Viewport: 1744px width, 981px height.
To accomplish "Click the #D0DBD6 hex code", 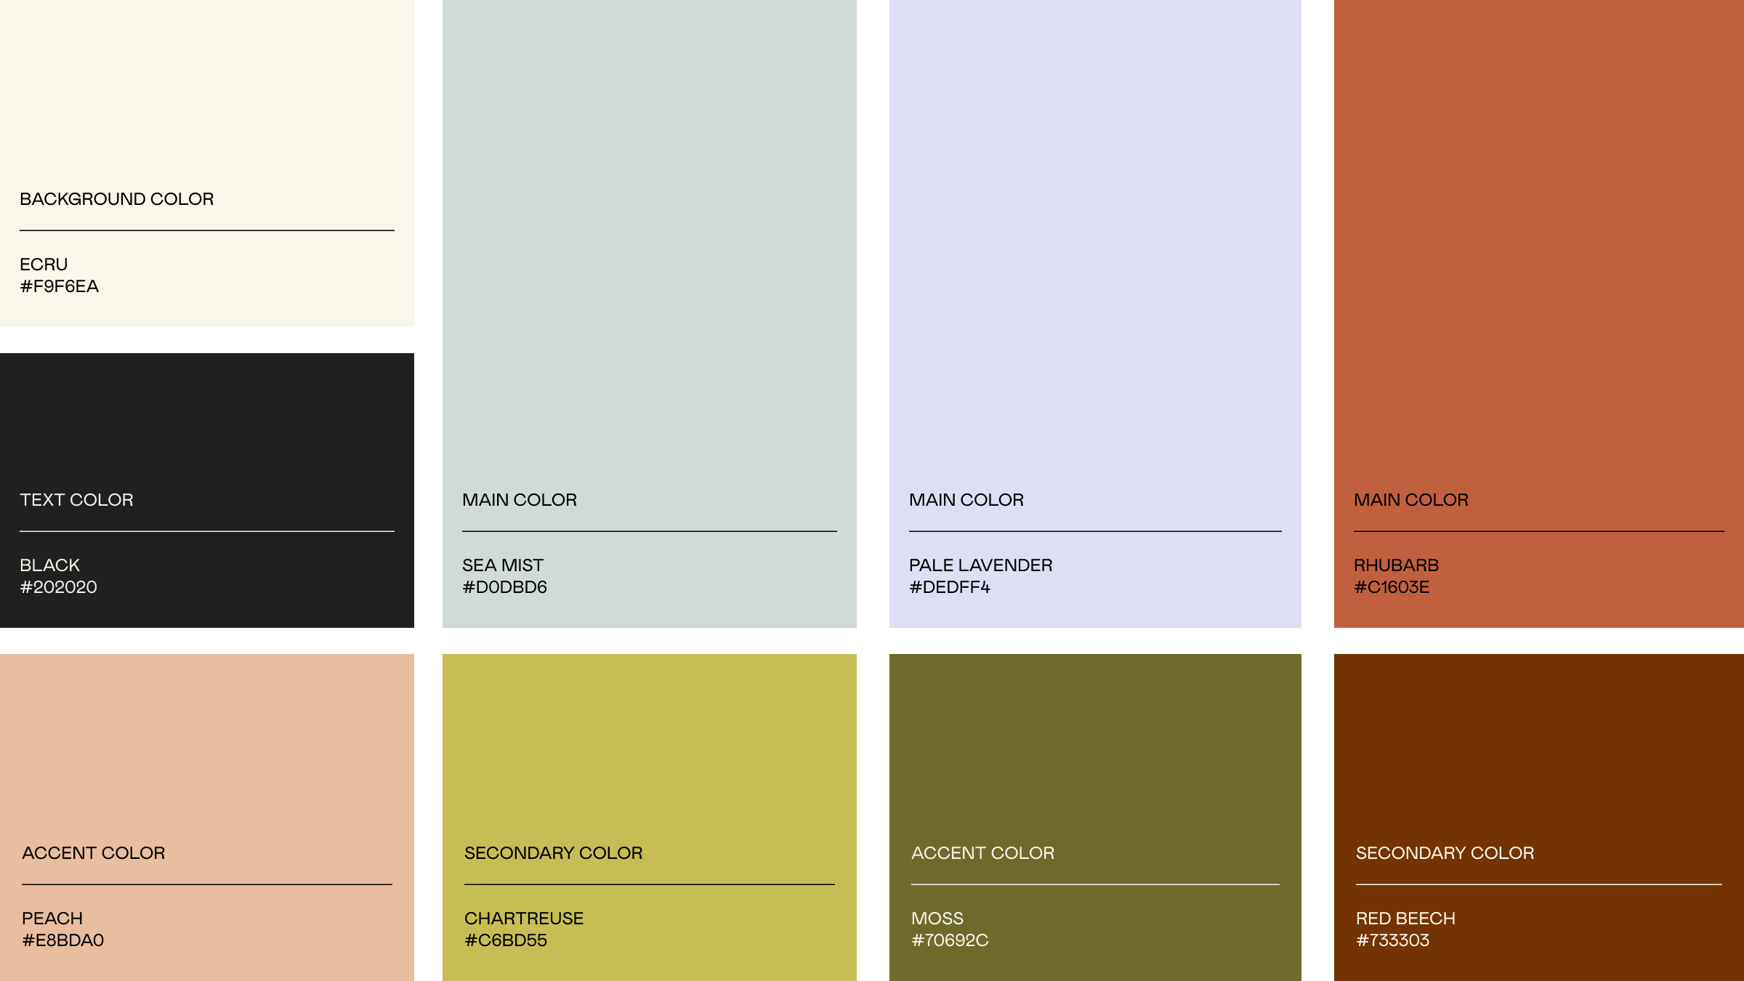I will tap(504, 587).
